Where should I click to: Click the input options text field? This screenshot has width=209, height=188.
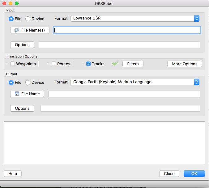pyautogui.click(x=119, y=45)
